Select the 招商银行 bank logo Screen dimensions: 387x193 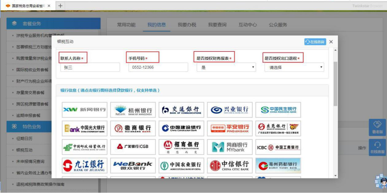(x=181, y=147)
